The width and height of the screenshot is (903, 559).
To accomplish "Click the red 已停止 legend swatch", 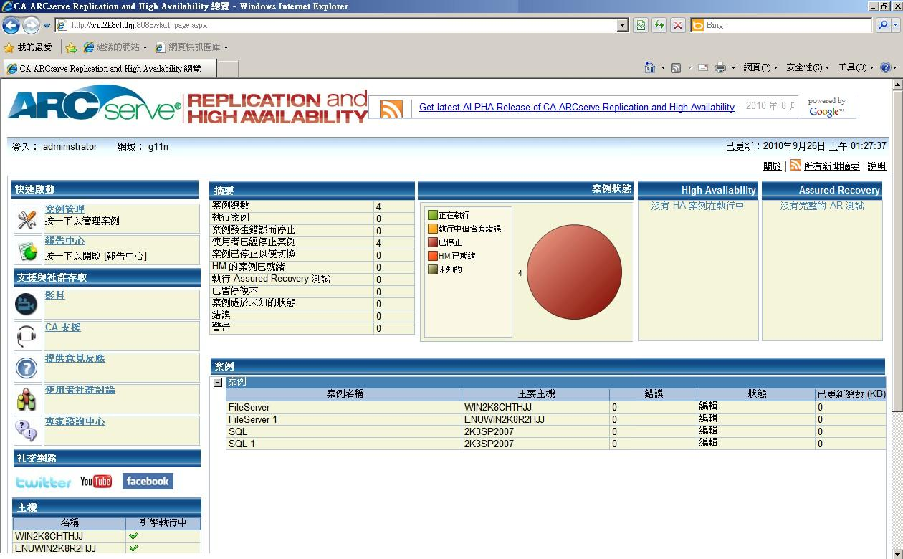I will (433, 242).
